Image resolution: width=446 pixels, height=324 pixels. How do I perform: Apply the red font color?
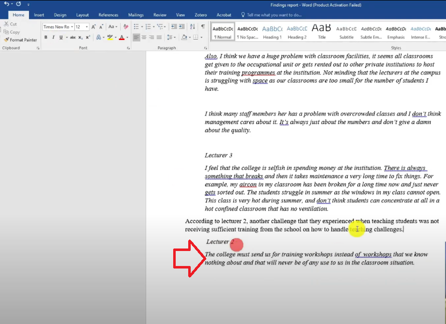pos(122,37)
